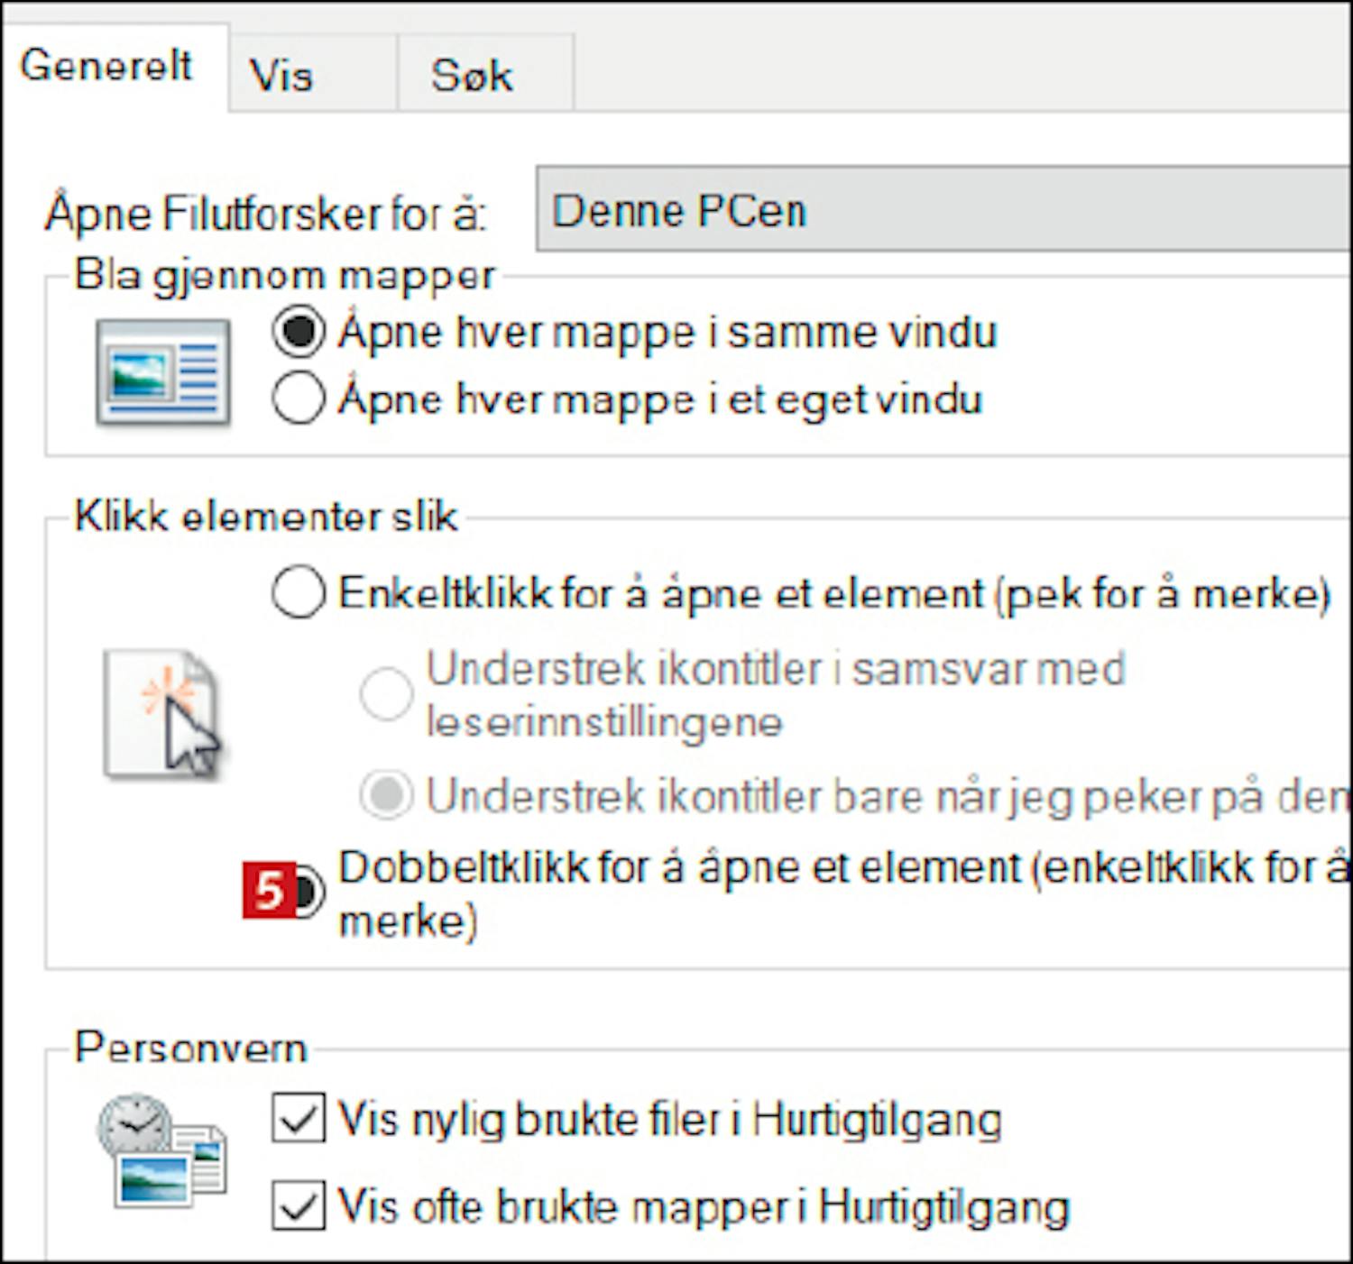Open the Vis tab
Screen dimensions: 1353x1264
281,76
